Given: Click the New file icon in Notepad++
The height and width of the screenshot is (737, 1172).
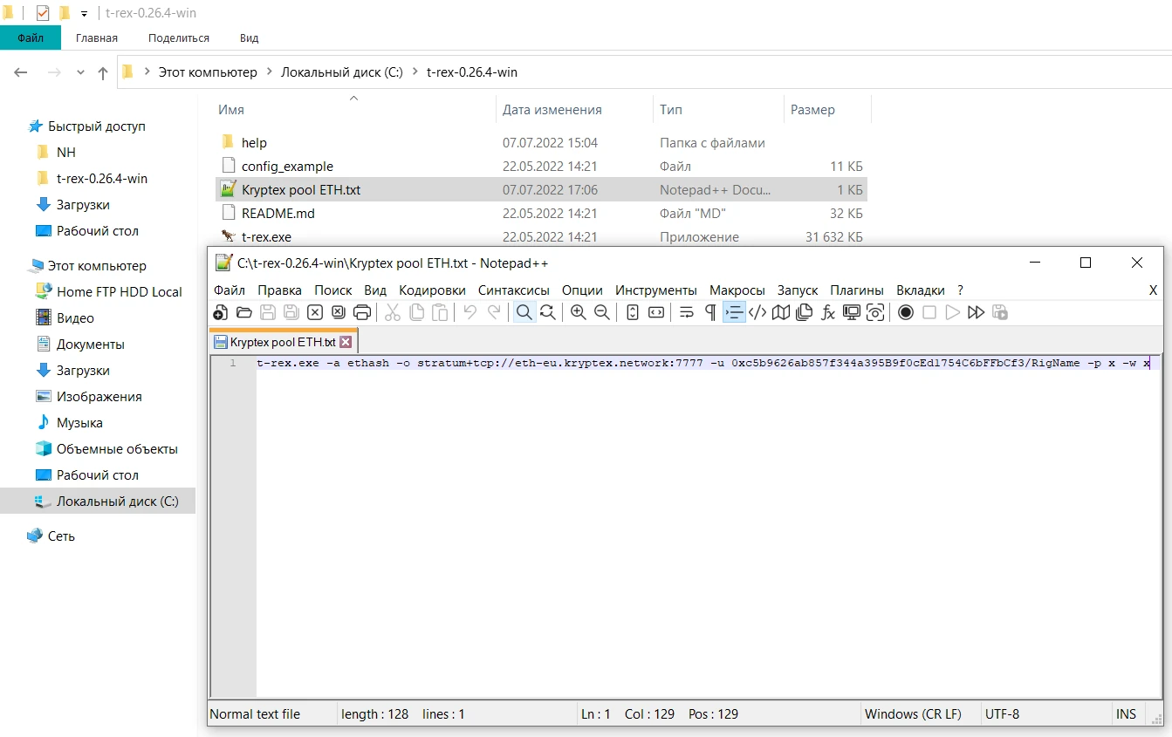Looking at the screenshot, I should (221, 312).
